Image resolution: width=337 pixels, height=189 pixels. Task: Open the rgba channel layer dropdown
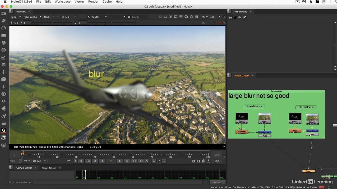(16, 17)
